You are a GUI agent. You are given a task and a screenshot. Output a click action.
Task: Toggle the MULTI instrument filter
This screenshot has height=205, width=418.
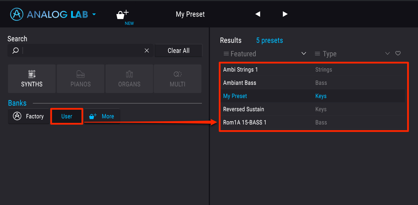pyautogui.click(x=178, y=79)
